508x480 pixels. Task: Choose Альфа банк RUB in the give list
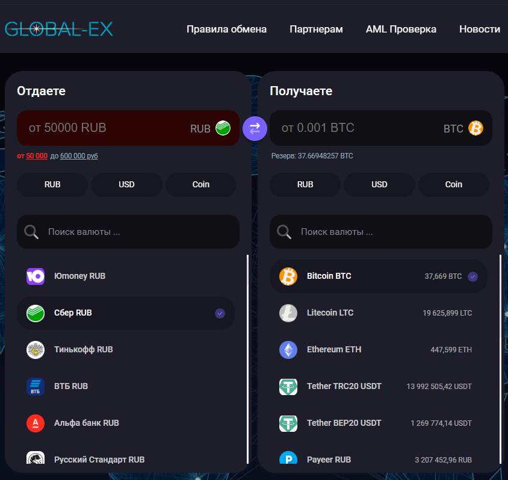[126, 423]
